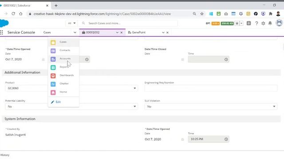Open the Potential Liability dropdown
284x159 pixels.
pyautogui.click(x=71, y=106)
